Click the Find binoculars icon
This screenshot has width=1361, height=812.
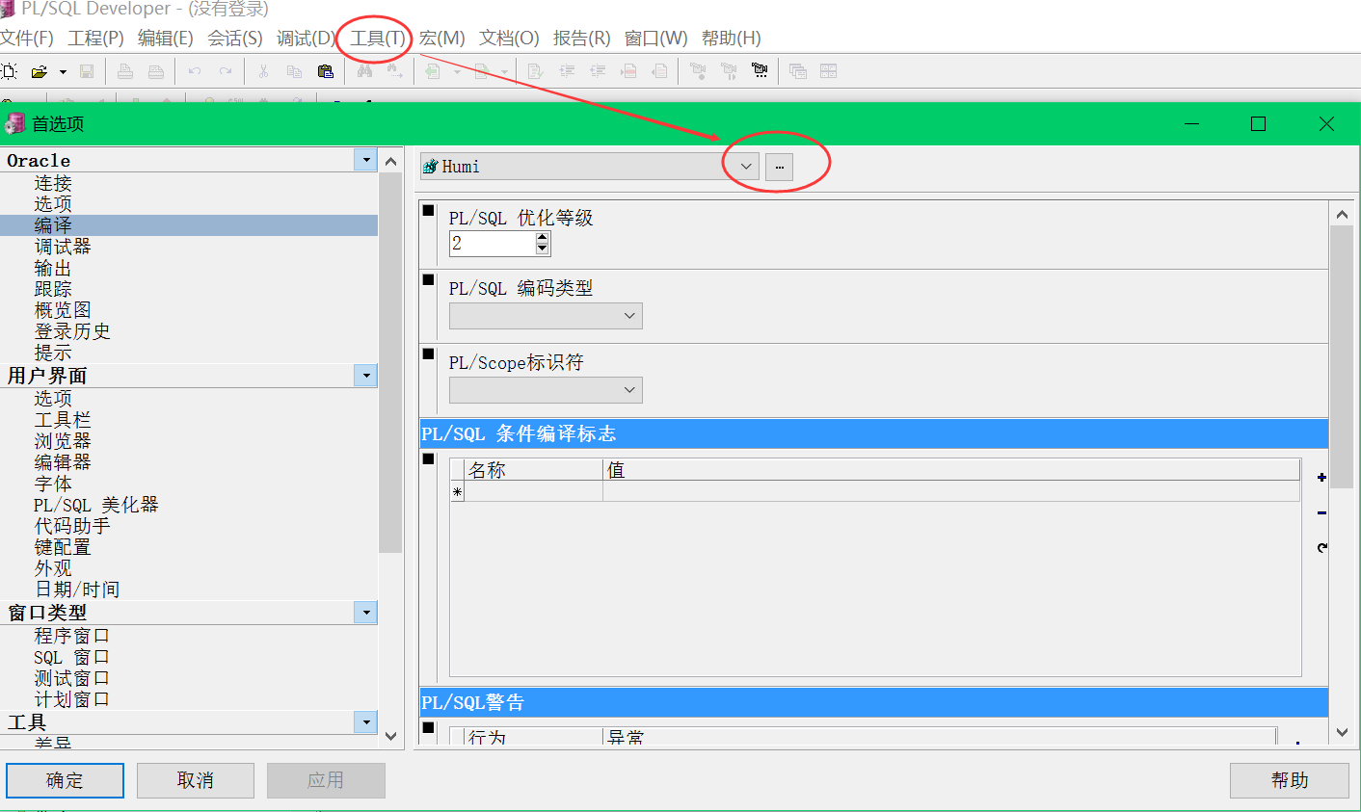tap(364, 71)
